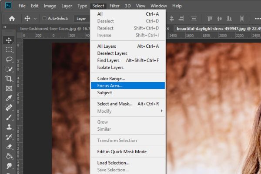Select the Frame tool
This screenshot has width=261, height=174.
(9, 88)
